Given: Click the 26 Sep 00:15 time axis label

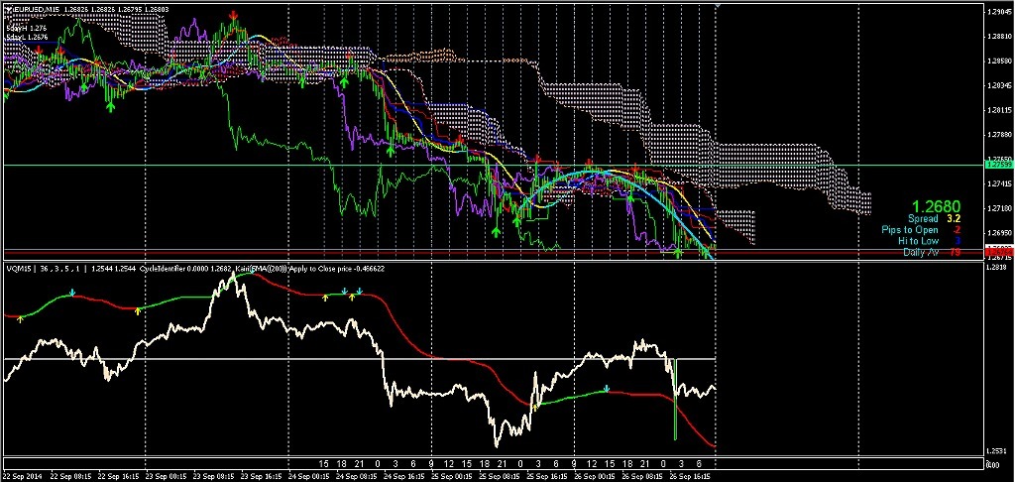Looking at the screenshot, I should (x=593, y=475).
